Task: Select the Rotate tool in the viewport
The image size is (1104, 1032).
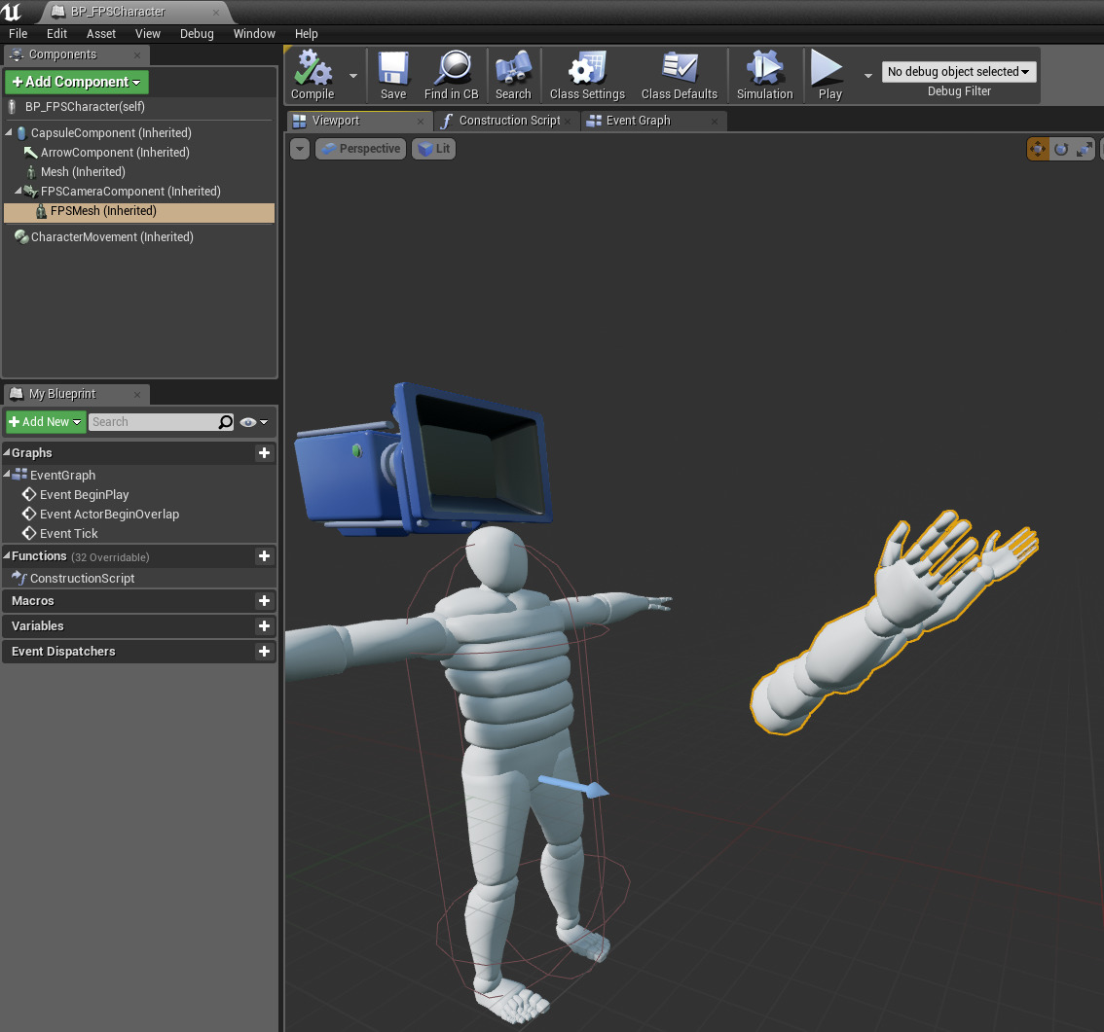Action: pos(1061,149)
